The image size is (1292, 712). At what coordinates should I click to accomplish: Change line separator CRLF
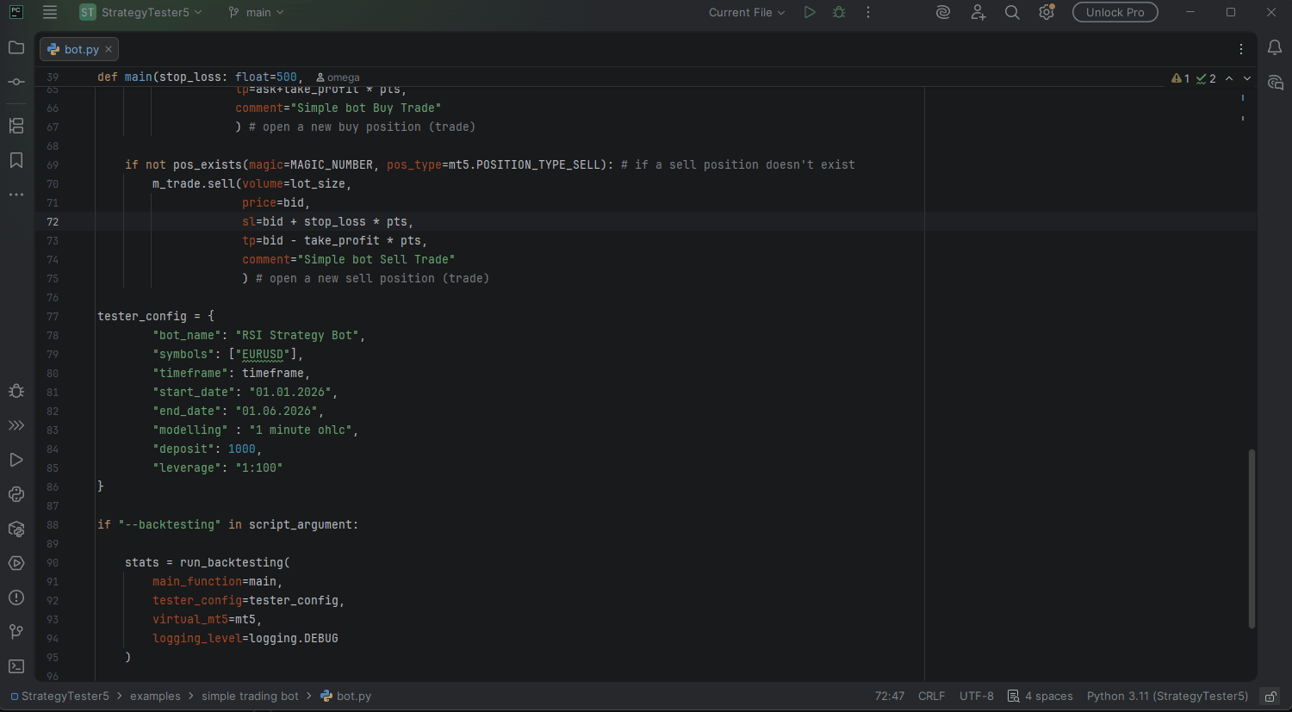click(x=931, y=696)
